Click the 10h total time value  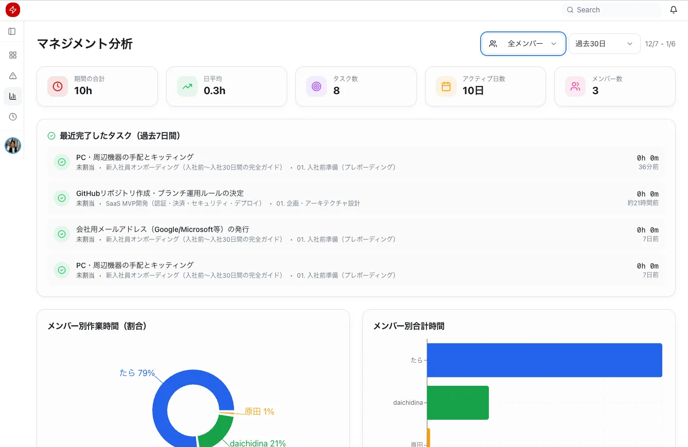click(x=83, y=91)
